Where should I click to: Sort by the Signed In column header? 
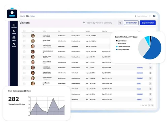(88, 31)
